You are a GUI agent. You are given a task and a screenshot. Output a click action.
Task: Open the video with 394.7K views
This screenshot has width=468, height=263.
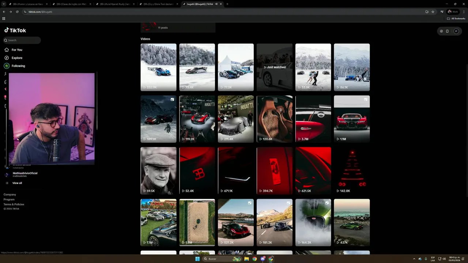pyautogui.click(x=275, y=171)
